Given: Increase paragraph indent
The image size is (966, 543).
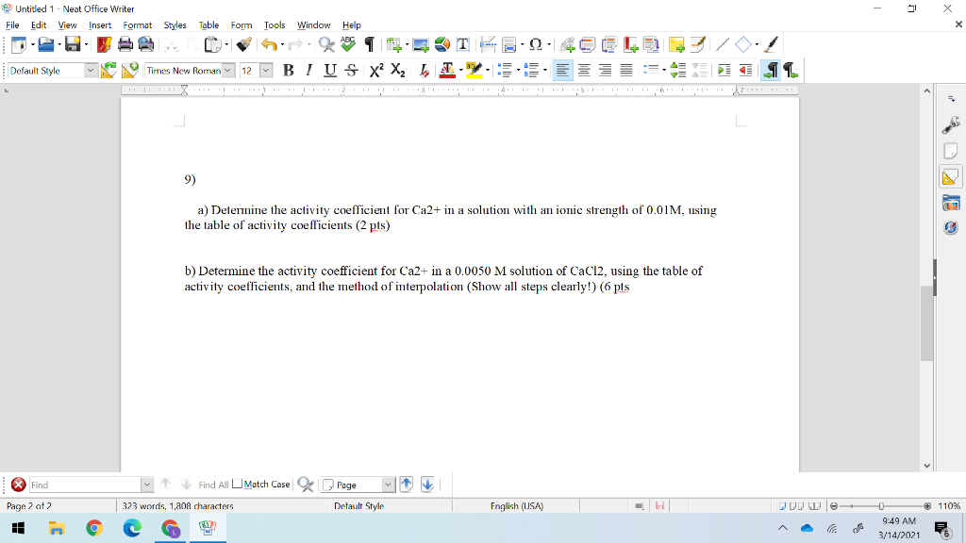Looking at the screenshot, I should coord(724,70).
